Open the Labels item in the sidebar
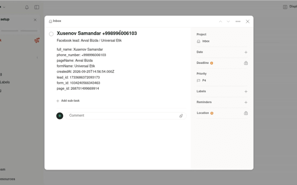The height and width of the screenshot is (185, 297). point(5,82)
